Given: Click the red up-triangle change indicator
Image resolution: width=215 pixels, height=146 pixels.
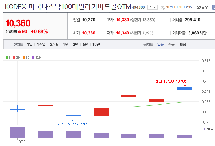Looking at the screenshot, I should click(19, 32).
